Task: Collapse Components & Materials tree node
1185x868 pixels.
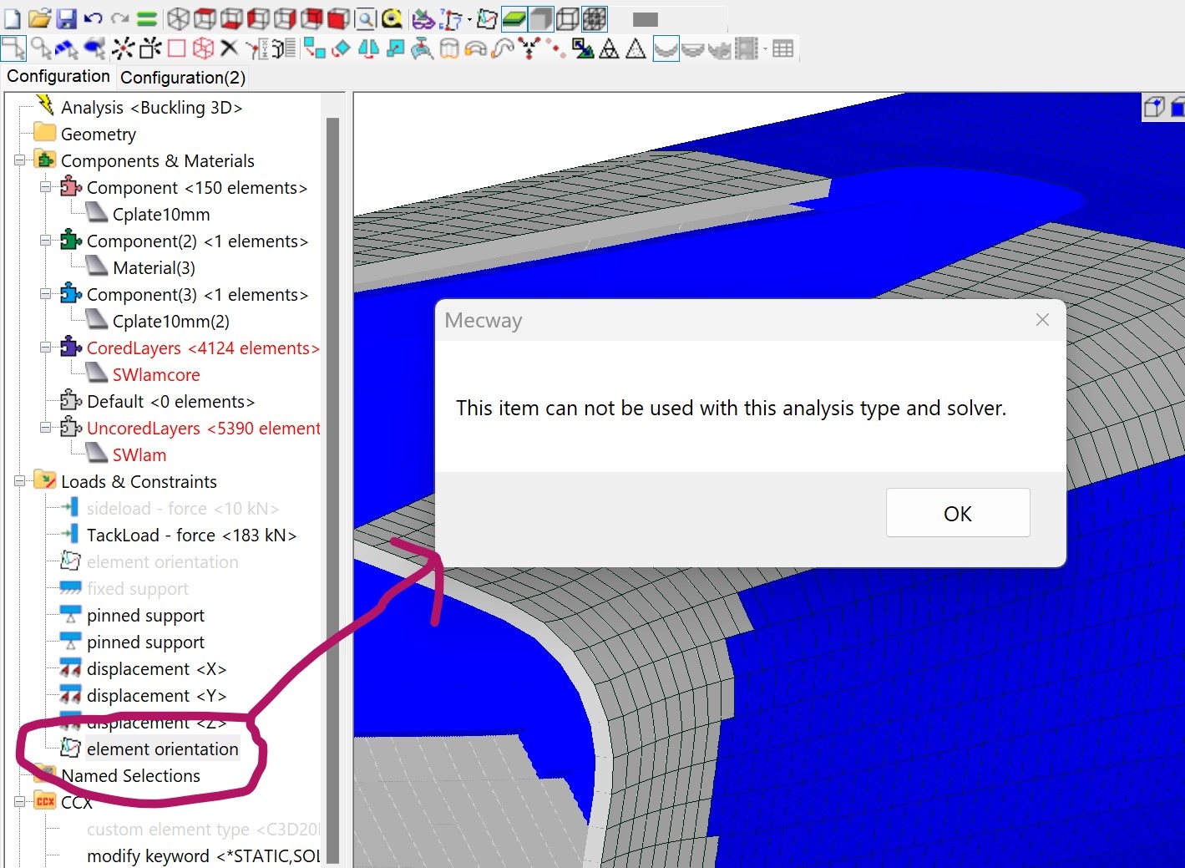Action: [19, 160]
